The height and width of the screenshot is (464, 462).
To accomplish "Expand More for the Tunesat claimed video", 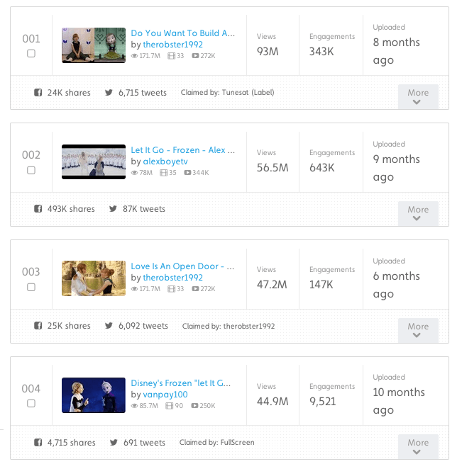I will coord(418,96).
